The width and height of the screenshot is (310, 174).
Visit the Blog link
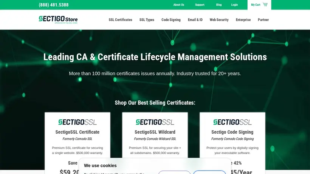[x=219, y=5]
